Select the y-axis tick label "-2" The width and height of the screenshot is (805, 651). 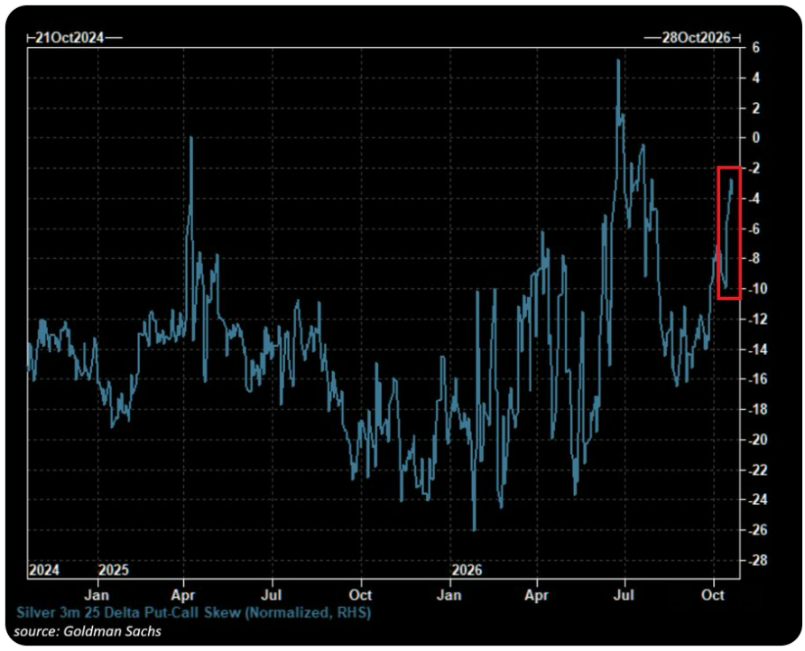tap(754, 169)
